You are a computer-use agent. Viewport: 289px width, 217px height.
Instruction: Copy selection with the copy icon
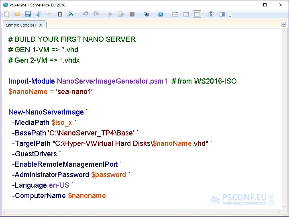pyautogui.click(x=49, y=14)
